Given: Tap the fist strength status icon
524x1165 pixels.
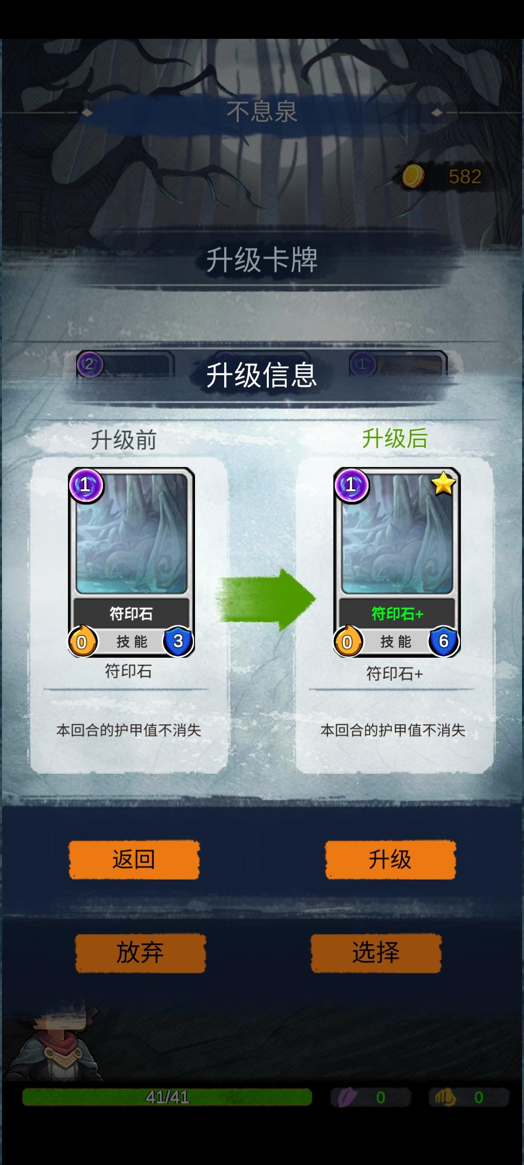Looking at the screenshot, I should [x=445, y=1097].
